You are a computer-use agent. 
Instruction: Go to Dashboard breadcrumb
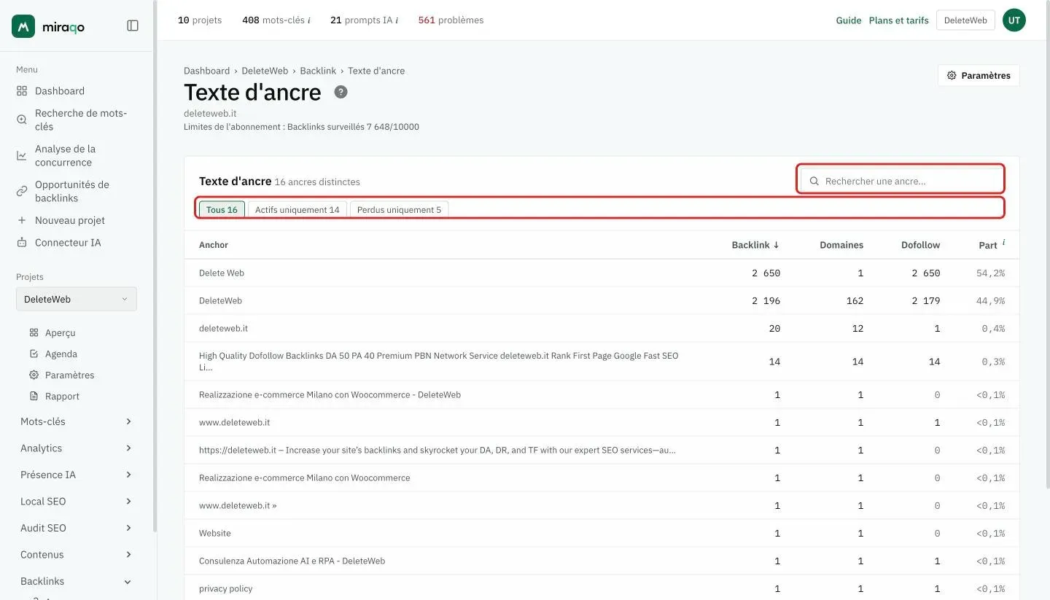click(206, 71)
